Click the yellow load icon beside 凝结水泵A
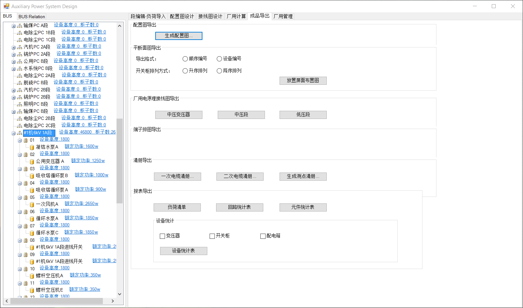Viewport: 523px width, 308px height. [x=32, y=148]
